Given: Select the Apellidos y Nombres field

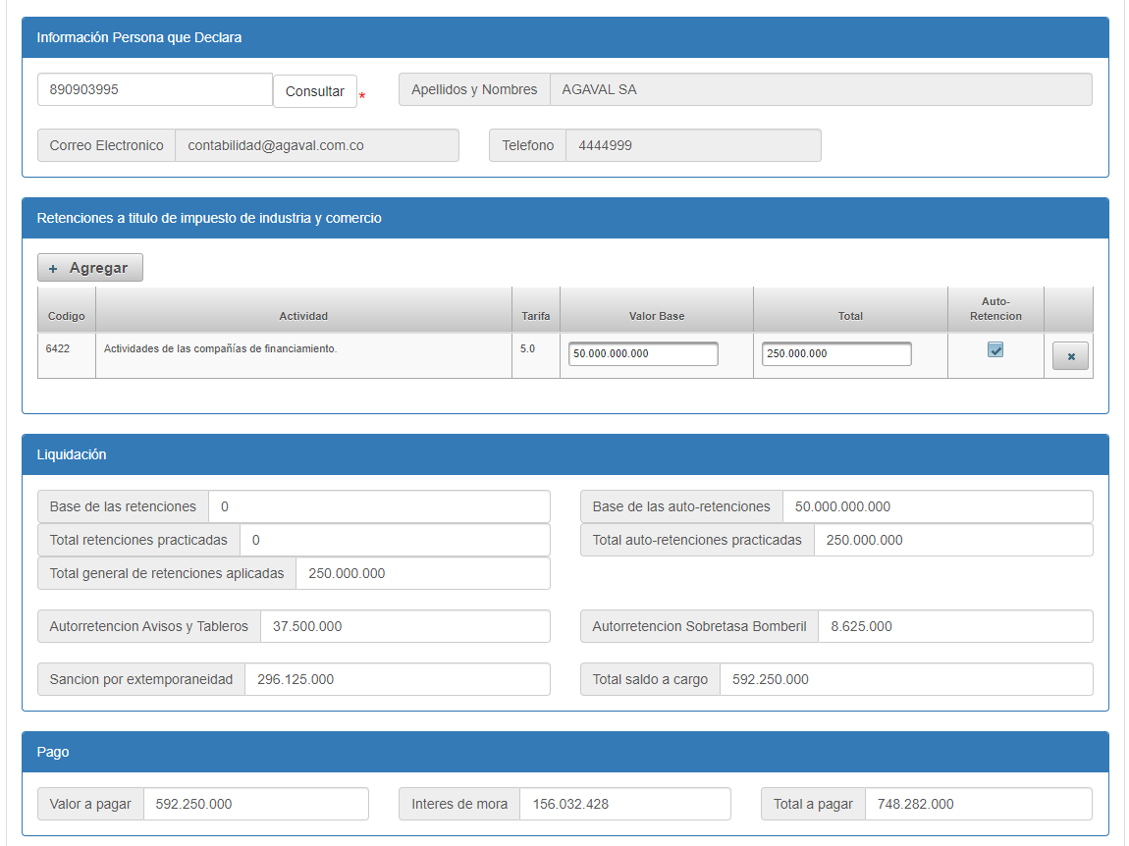Looking at the screenshot, I should click(820, 89).
